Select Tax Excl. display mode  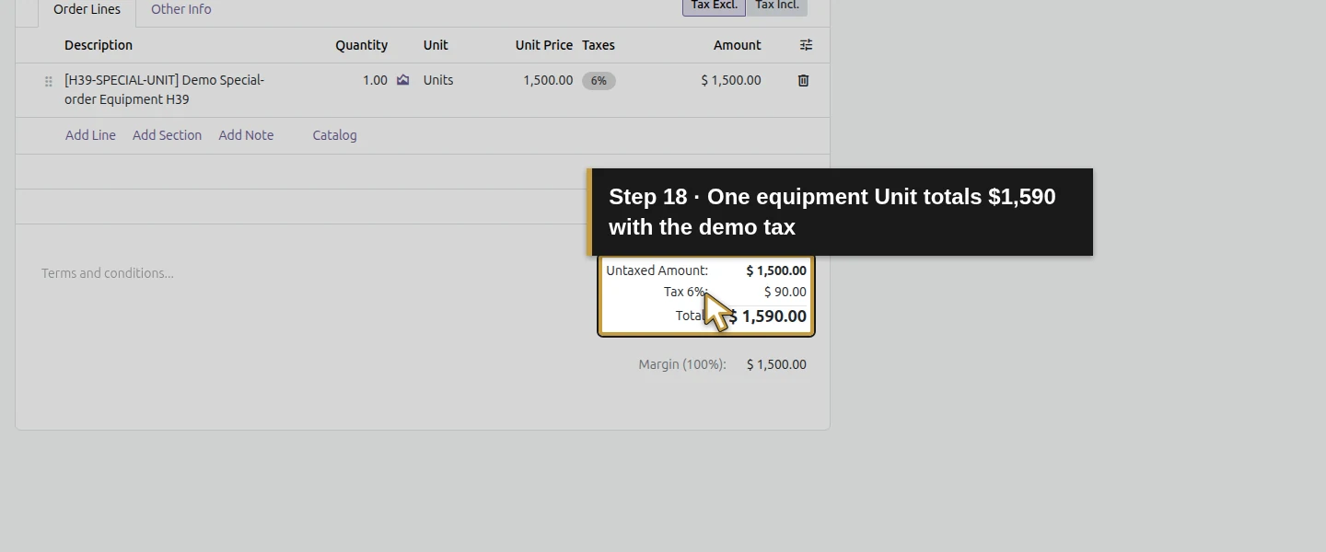click(x=714, y=6)
